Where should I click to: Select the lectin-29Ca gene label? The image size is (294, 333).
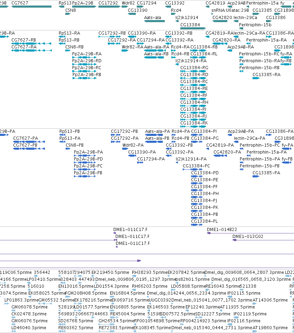(245, 18)
